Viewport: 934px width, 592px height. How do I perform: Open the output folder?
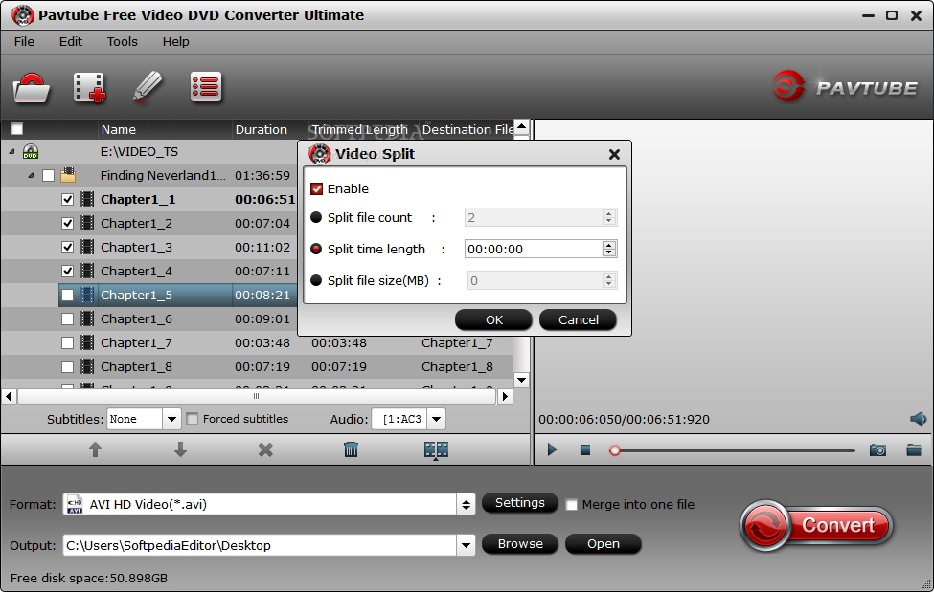tap(603, 544)
